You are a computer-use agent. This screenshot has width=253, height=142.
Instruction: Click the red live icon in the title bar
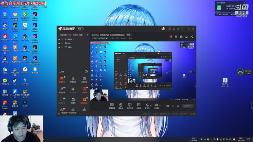pos(170,29)
